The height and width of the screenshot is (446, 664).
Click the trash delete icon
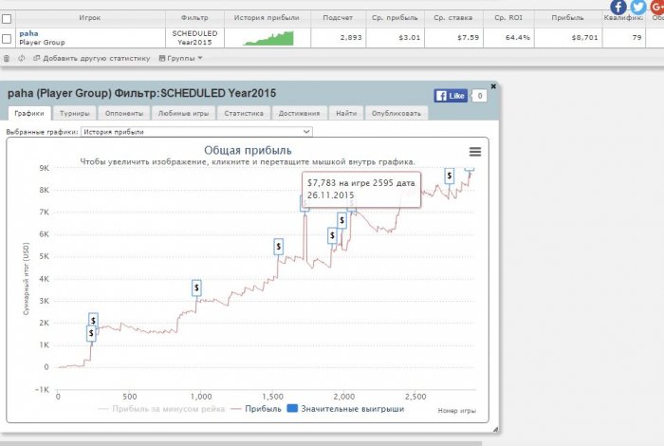click(x=7, y=59)
